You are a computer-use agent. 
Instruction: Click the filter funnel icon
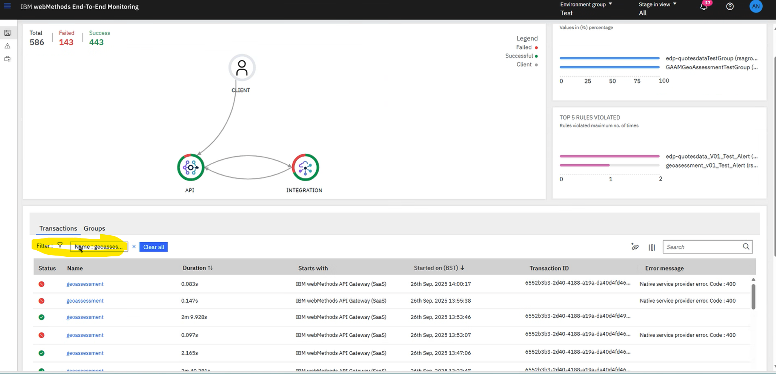(60, 245)
